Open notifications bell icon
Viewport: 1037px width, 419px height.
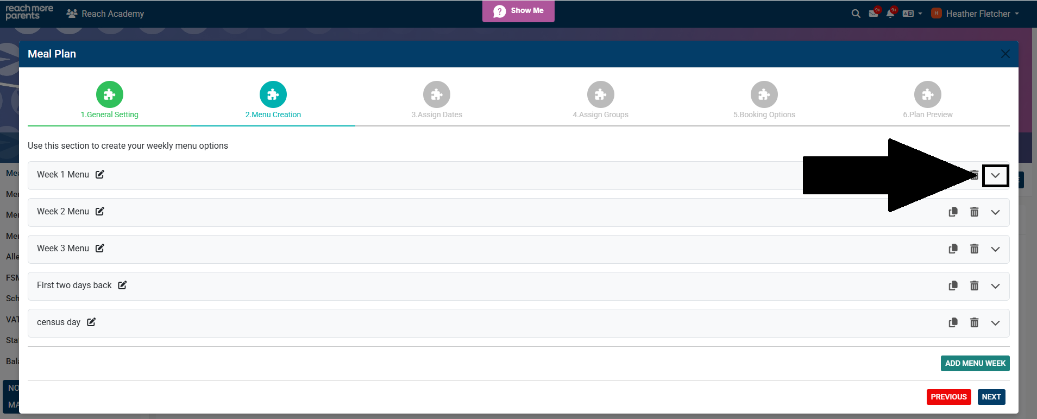(890, 14)
